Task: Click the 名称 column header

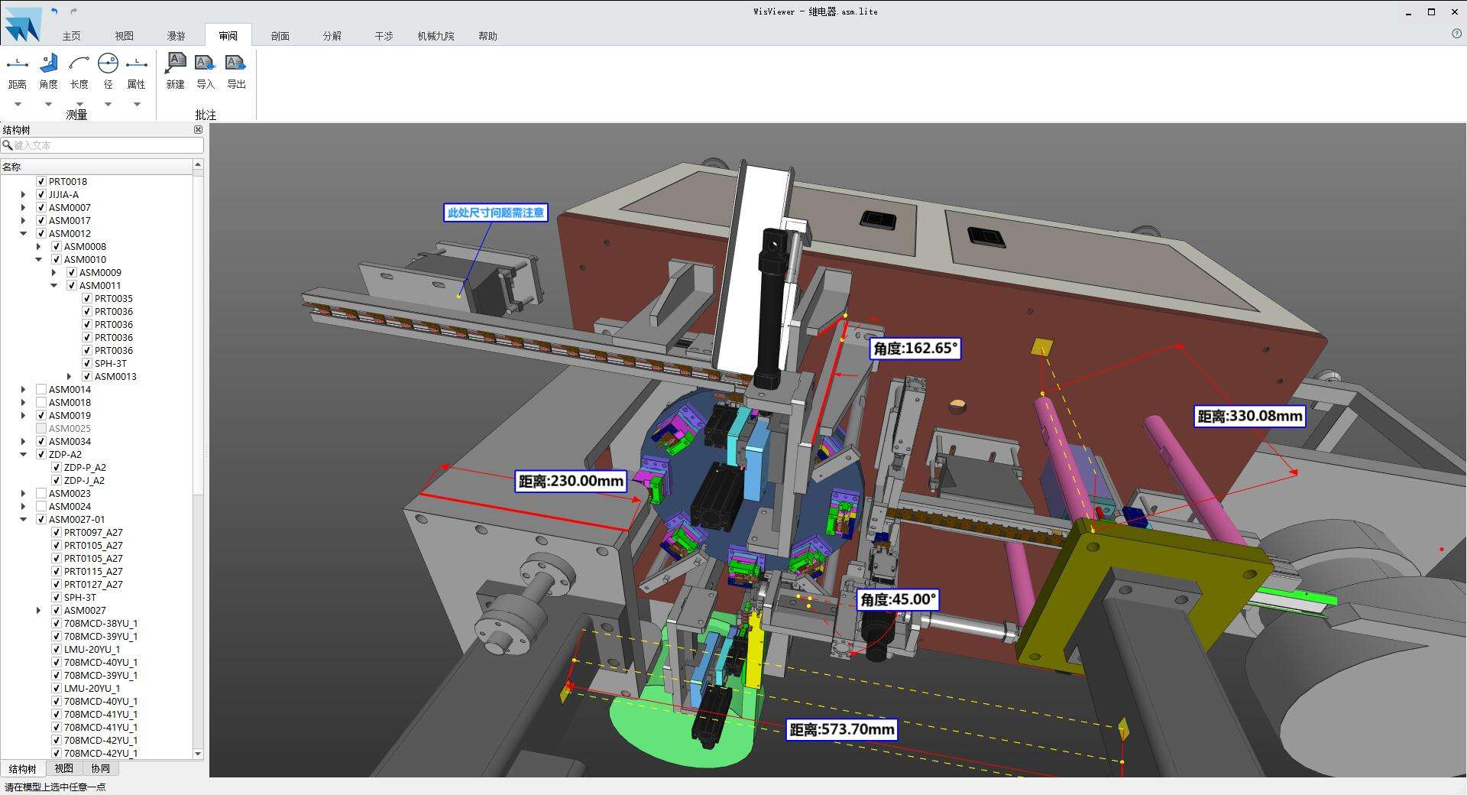Action: coord(96,167)
